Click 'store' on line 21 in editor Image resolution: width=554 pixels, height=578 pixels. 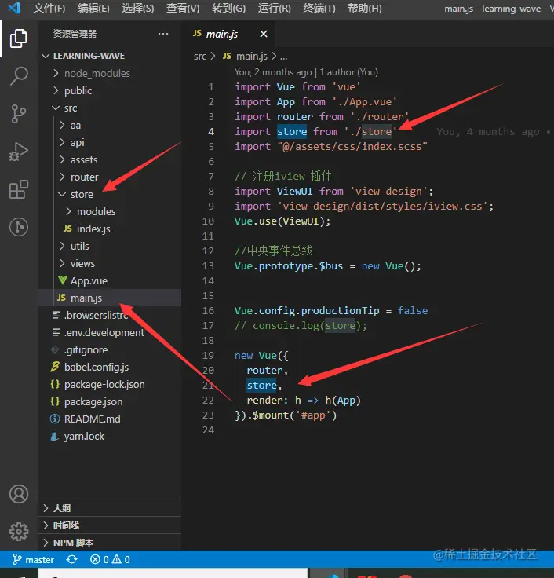pos(261,386)
